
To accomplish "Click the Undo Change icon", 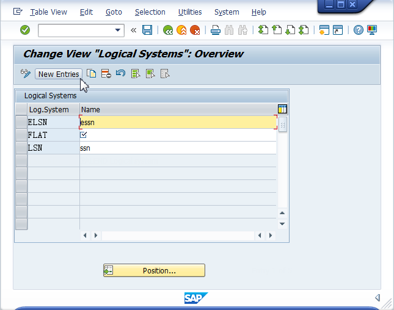I will pos(120,74).
